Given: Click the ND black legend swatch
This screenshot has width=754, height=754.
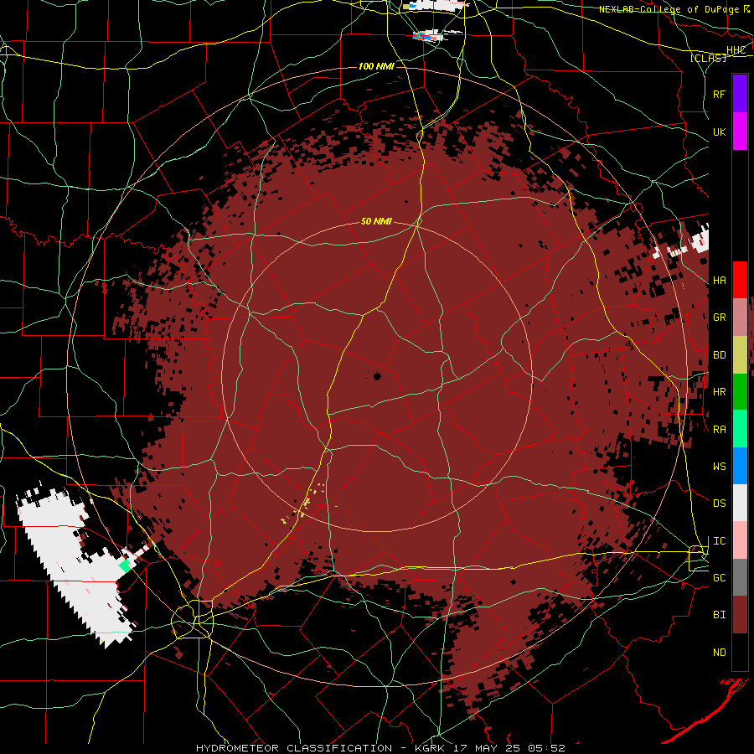Looking at the screenshot, I should pyautogui.click(x=740, y=652).
